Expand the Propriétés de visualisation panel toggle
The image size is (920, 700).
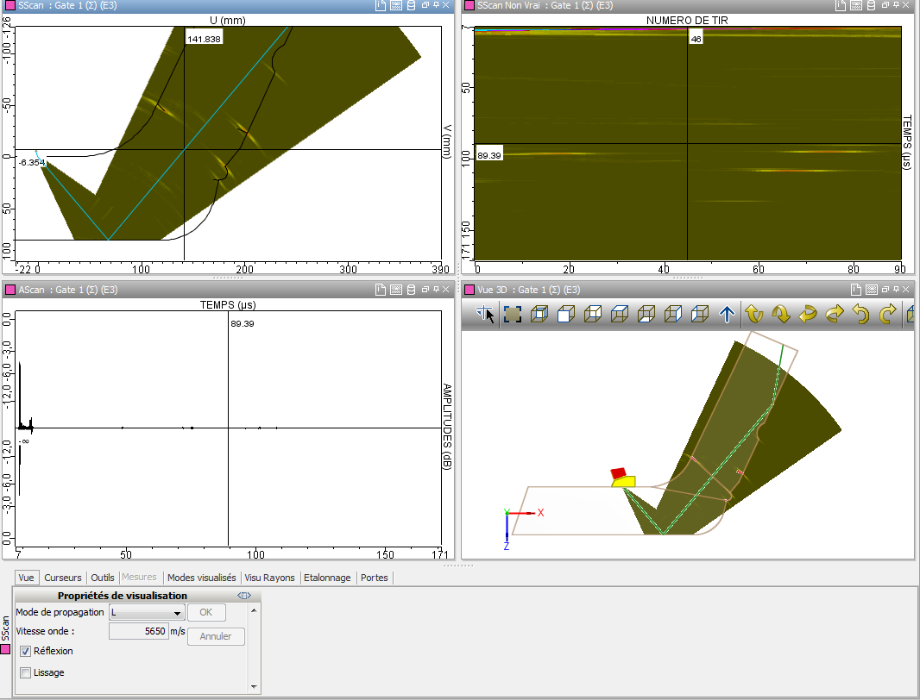pos(244,596)
